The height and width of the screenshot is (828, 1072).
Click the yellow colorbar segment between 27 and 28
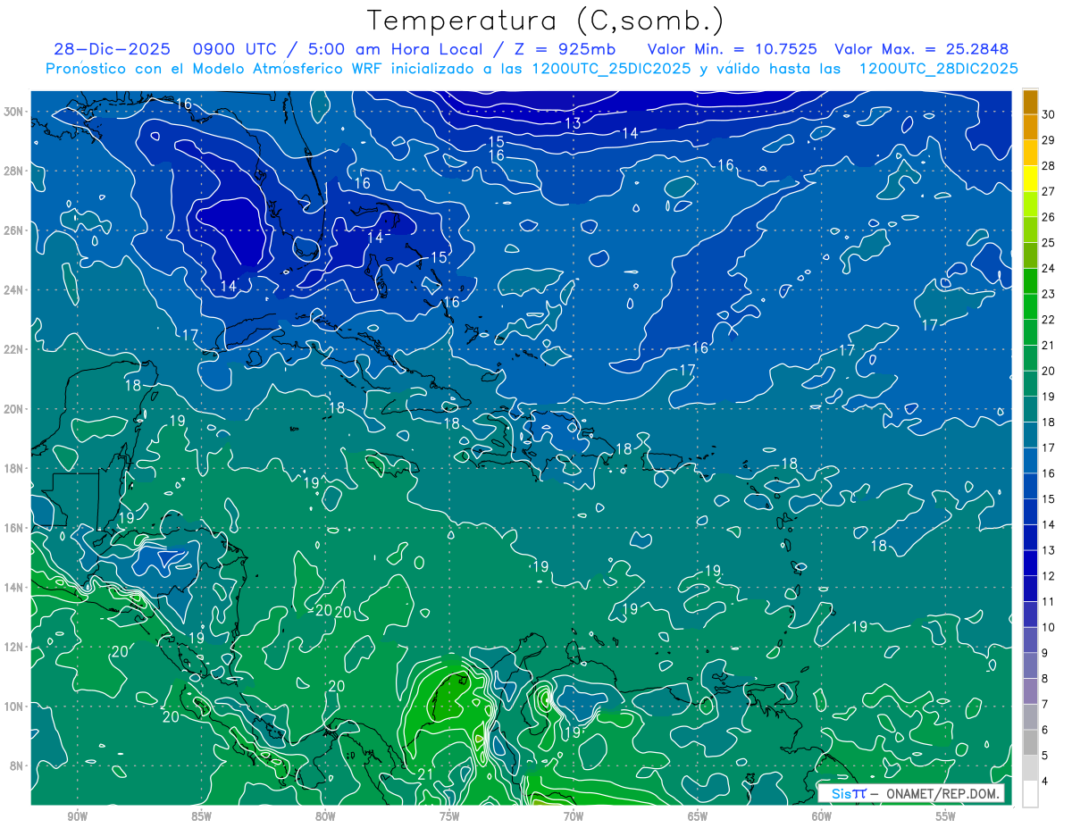click(1031, 179)
